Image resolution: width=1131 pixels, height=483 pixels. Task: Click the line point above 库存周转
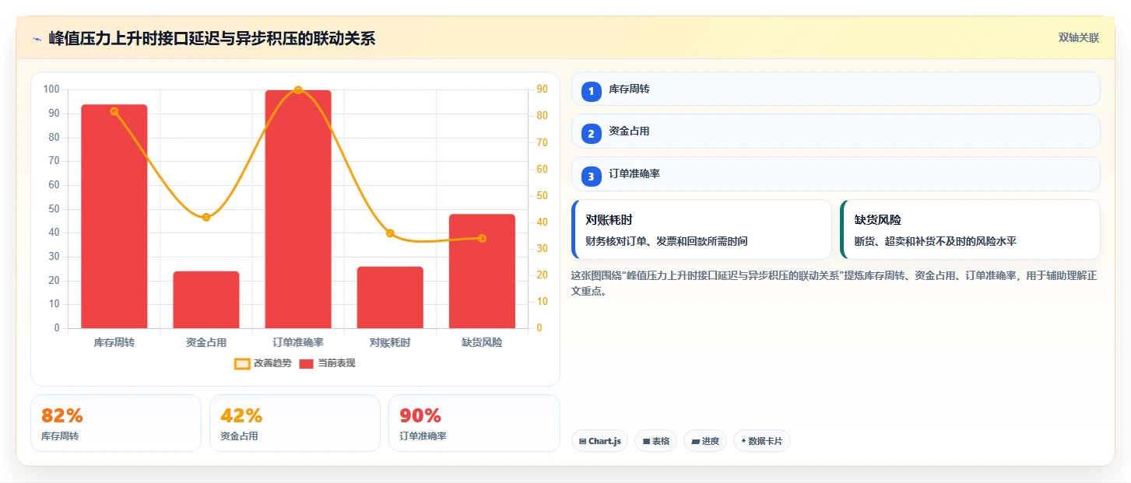click(114, 111)
